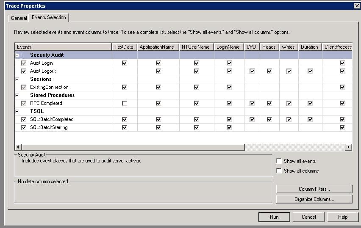Select the CPU column header
Viewport: 361px width, 228px height.
pos(252,47)
